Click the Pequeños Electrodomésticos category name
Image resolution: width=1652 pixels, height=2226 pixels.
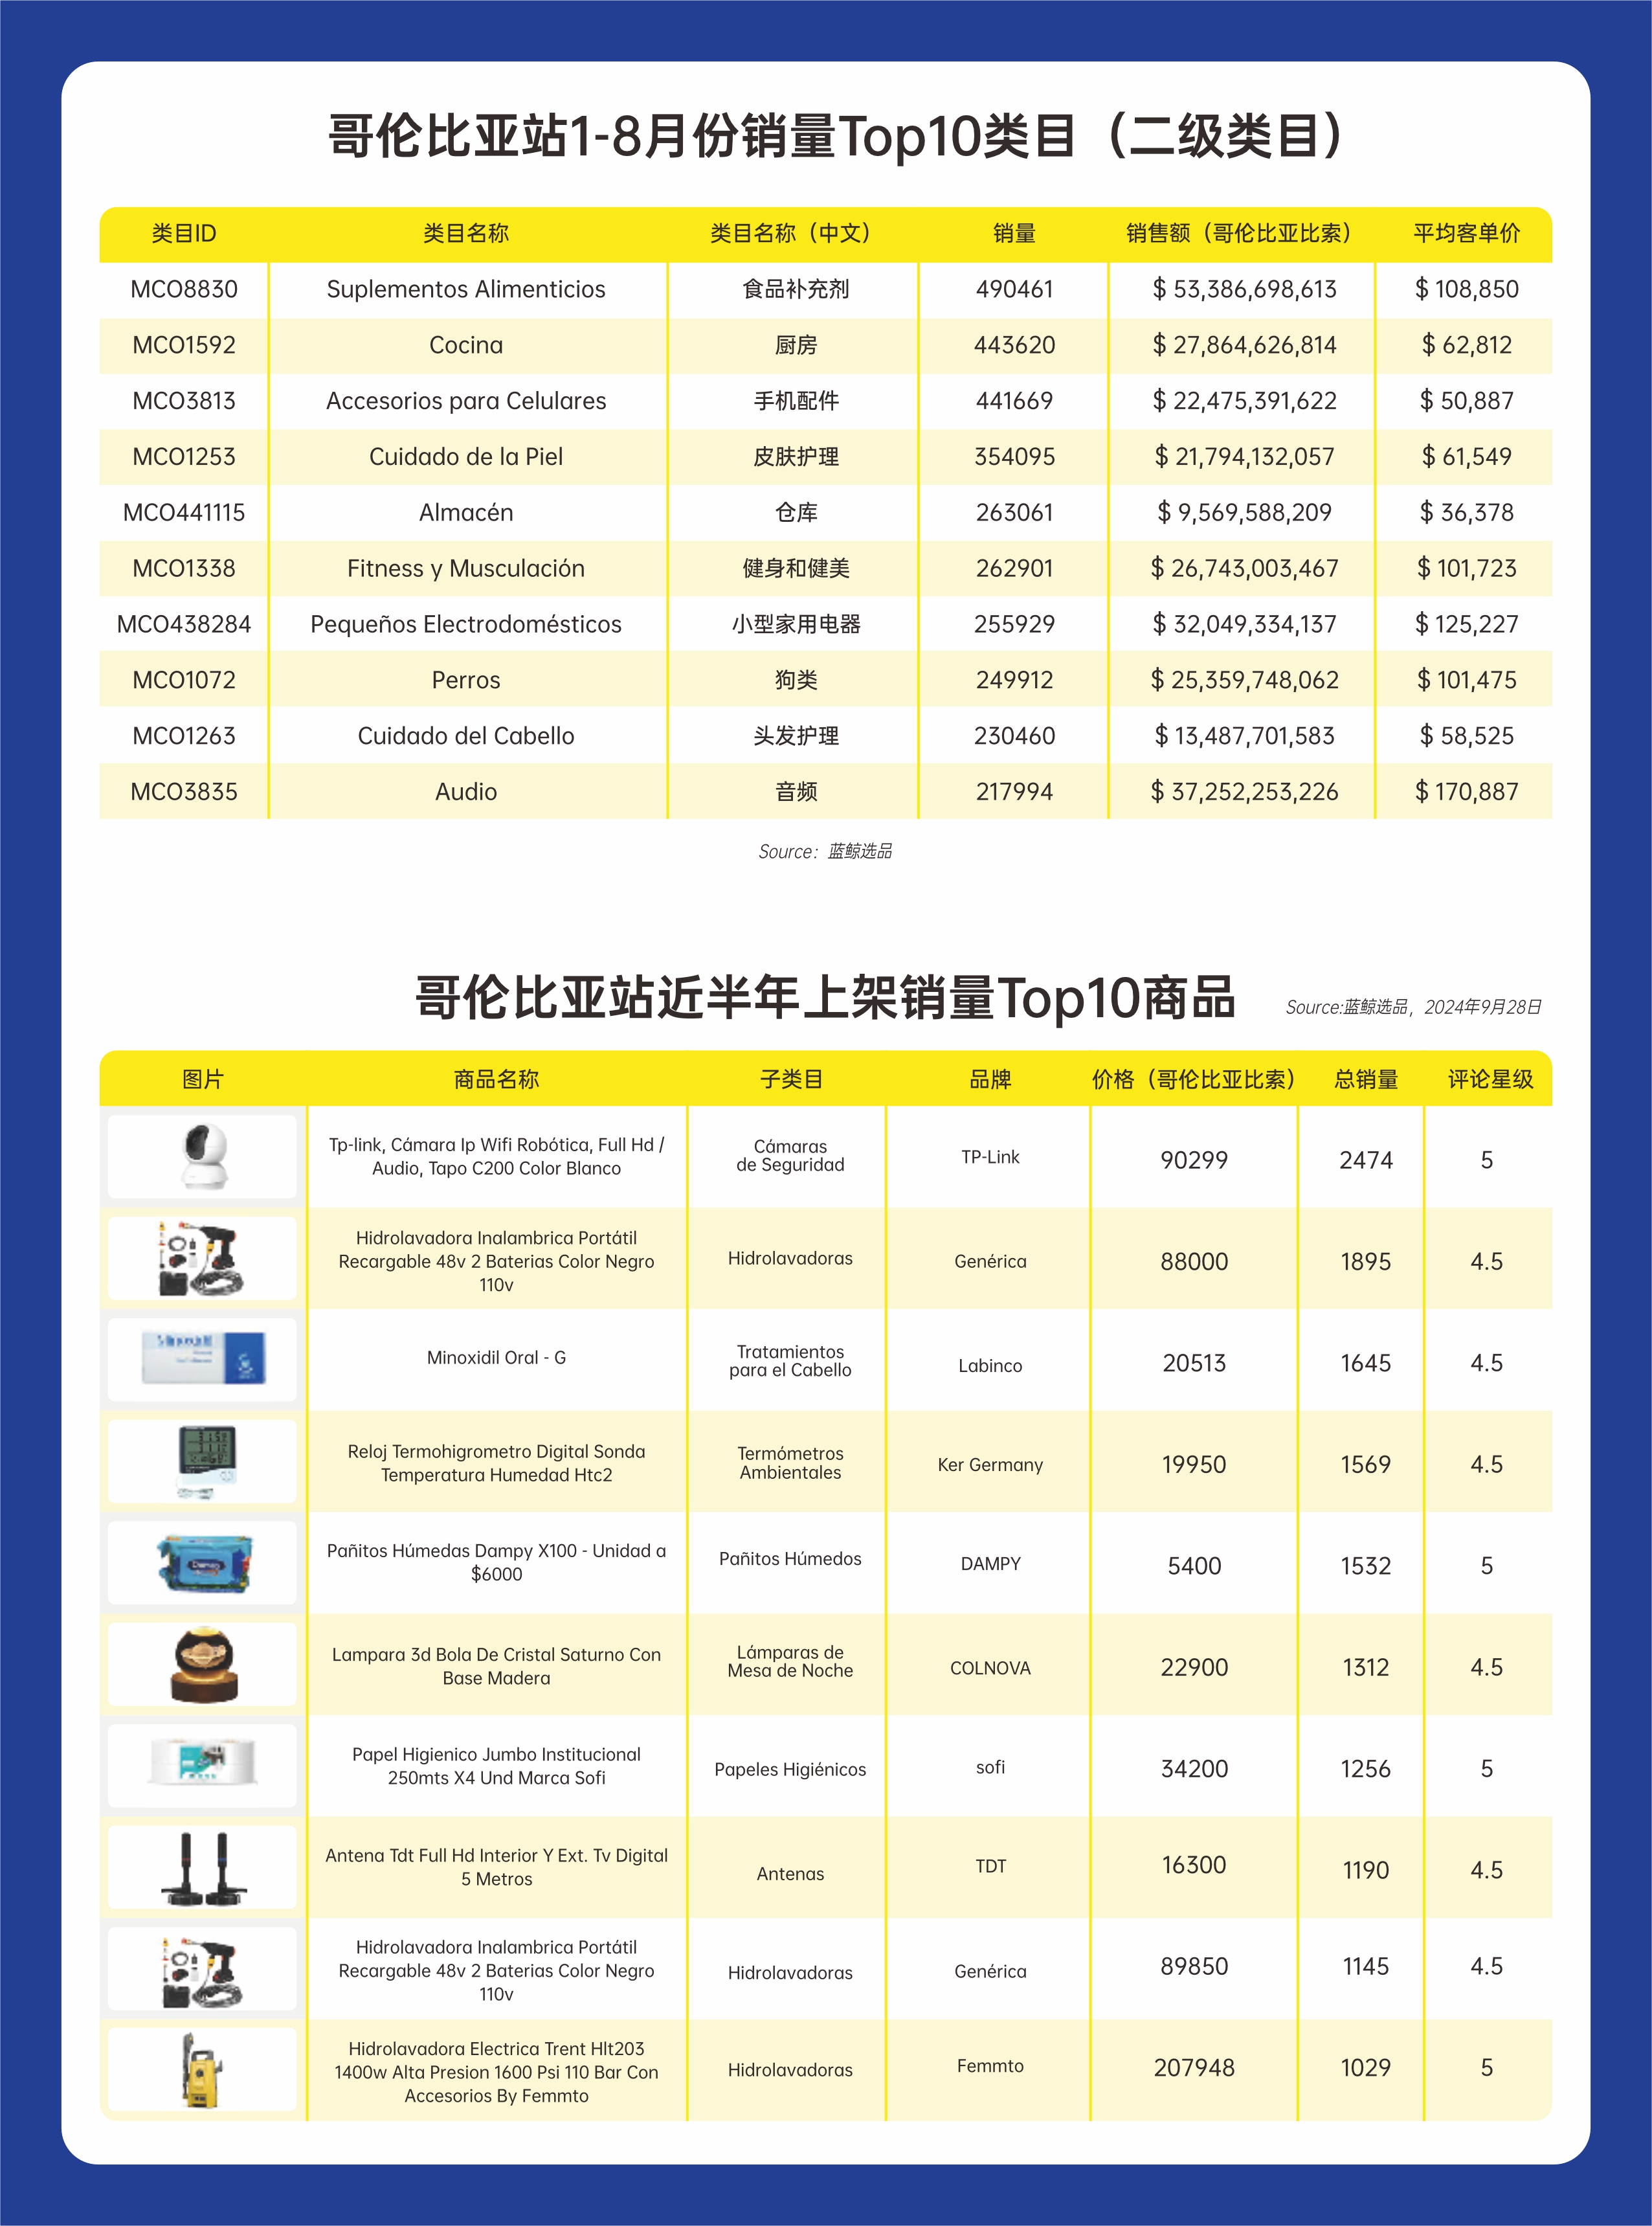(x=466, y=625)
